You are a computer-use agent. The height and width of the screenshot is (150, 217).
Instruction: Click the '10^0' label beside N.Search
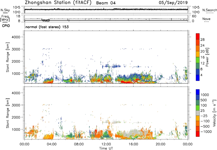point(196,12)
